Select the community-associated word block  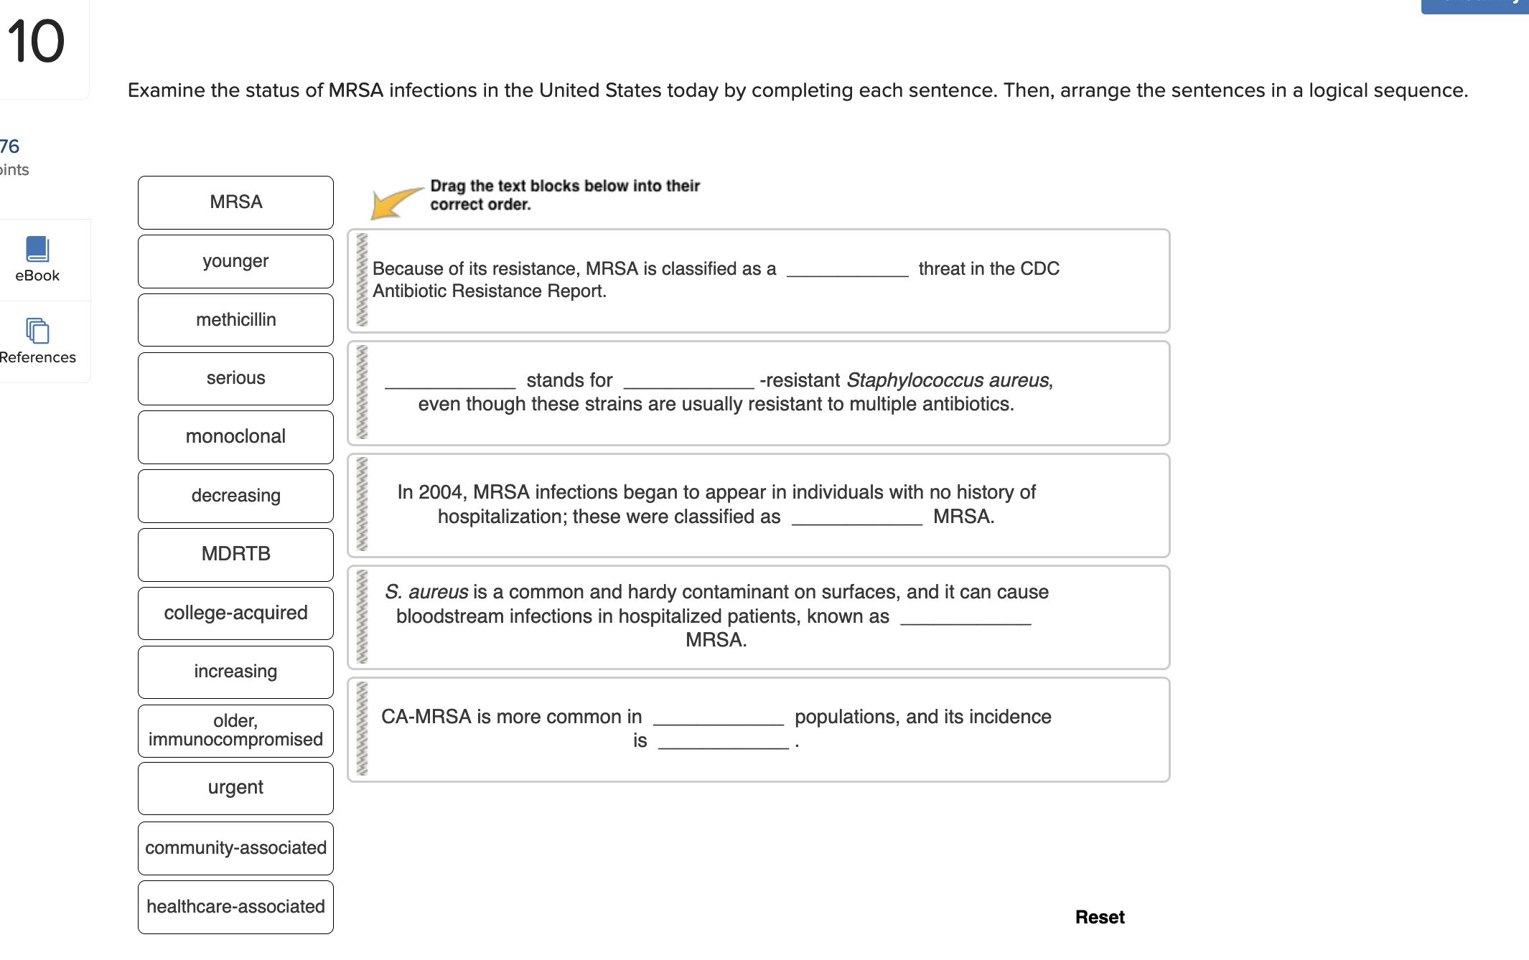(x=235, y=848)
